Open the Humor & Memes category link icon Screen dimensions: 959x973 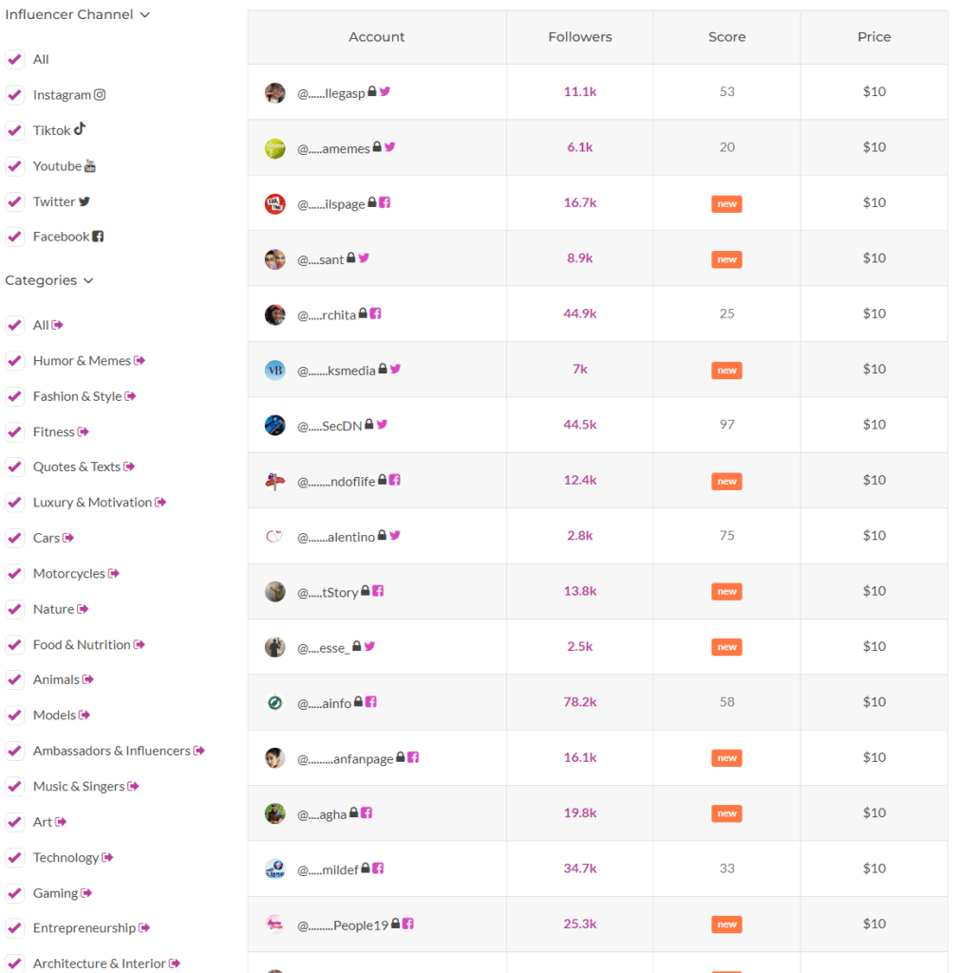tap(140, 360)
